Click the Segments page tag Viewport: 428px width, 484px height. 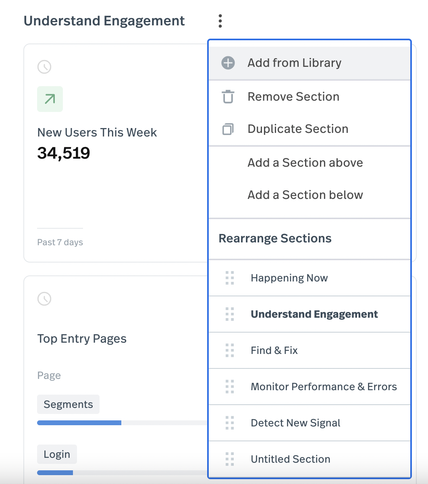pyautogui.click(x=68, y=404)
